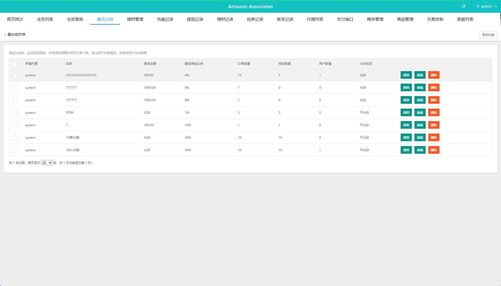501x286 pixels.
Task: Open 规则 for the 10单50倍 group
Action: click(406, 138)
